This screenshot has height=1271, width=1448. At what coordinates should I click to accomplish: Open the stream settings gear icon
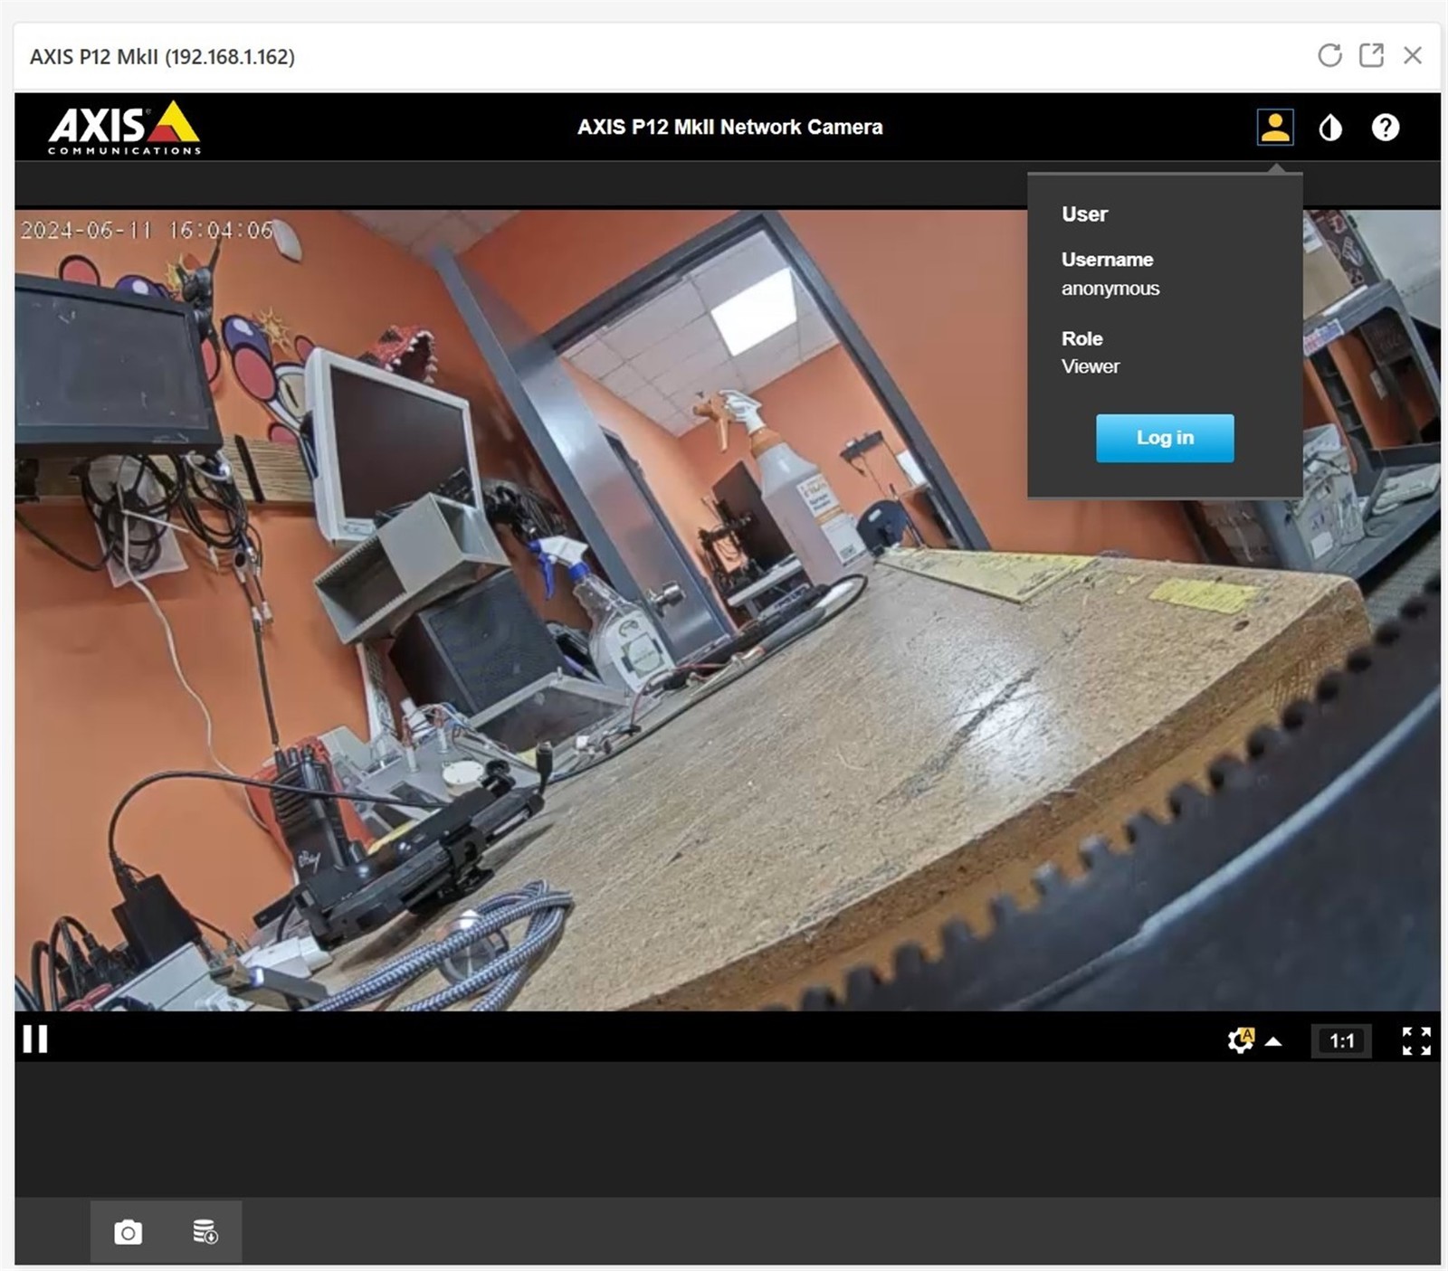point(1241,1040)
